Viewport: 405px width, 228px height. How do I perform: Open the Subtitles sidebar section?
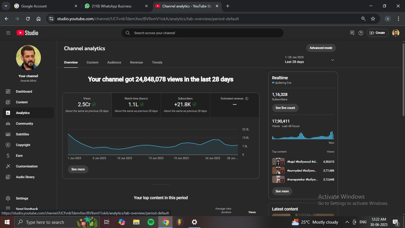pyautogui.click(x=28, y=134)
